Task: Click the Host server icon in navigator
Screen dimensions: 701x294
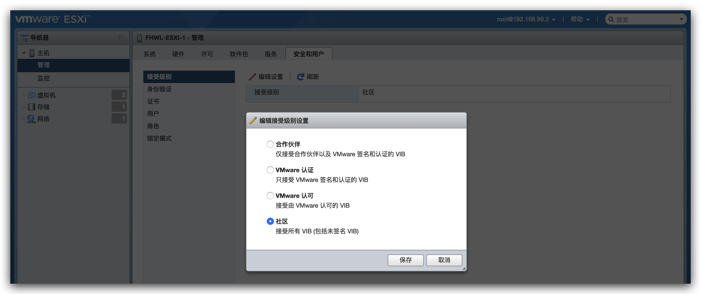Action: [32, 53]
